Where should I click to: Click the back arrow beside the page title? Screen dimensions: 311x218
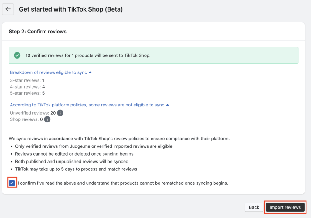tap(8, 9)
